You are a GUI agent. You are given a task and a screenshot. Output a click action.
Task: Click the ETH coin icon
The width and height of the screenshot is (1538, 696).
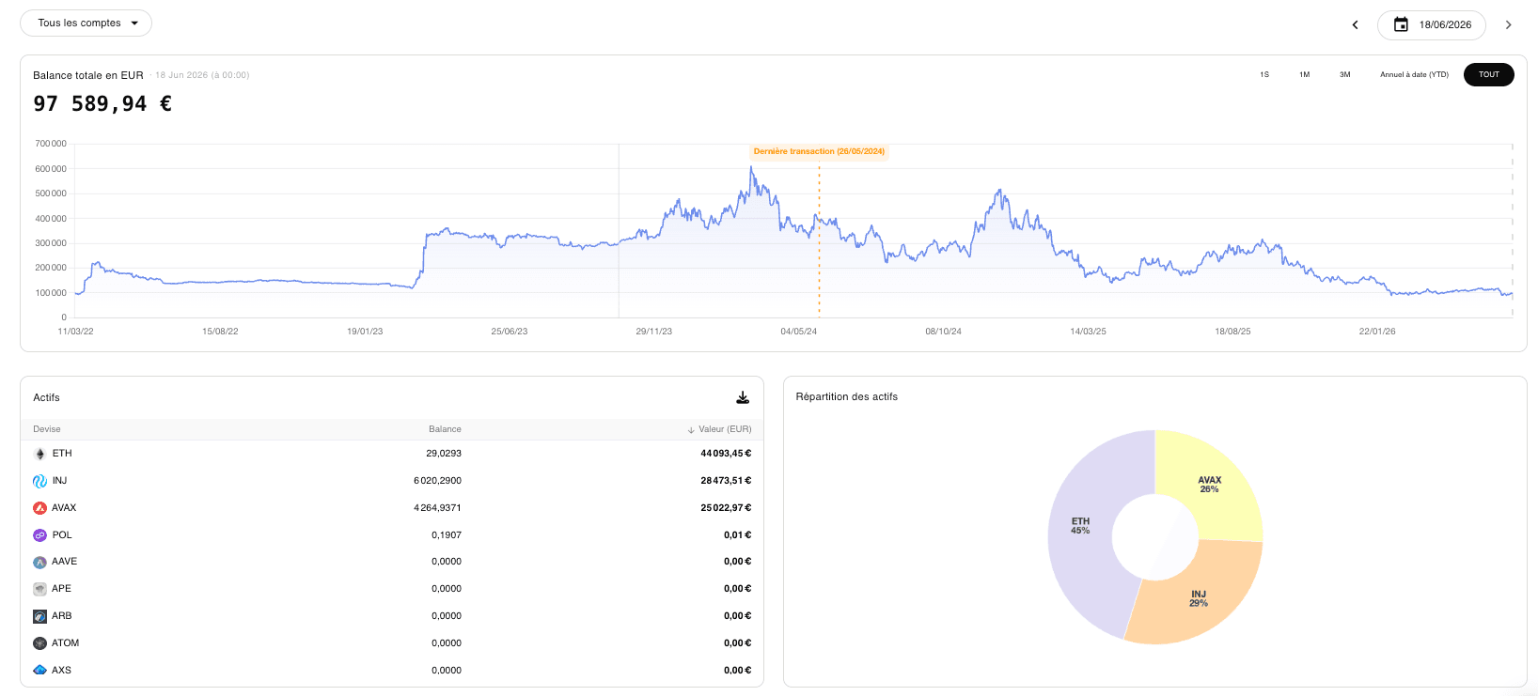[39, 454]
